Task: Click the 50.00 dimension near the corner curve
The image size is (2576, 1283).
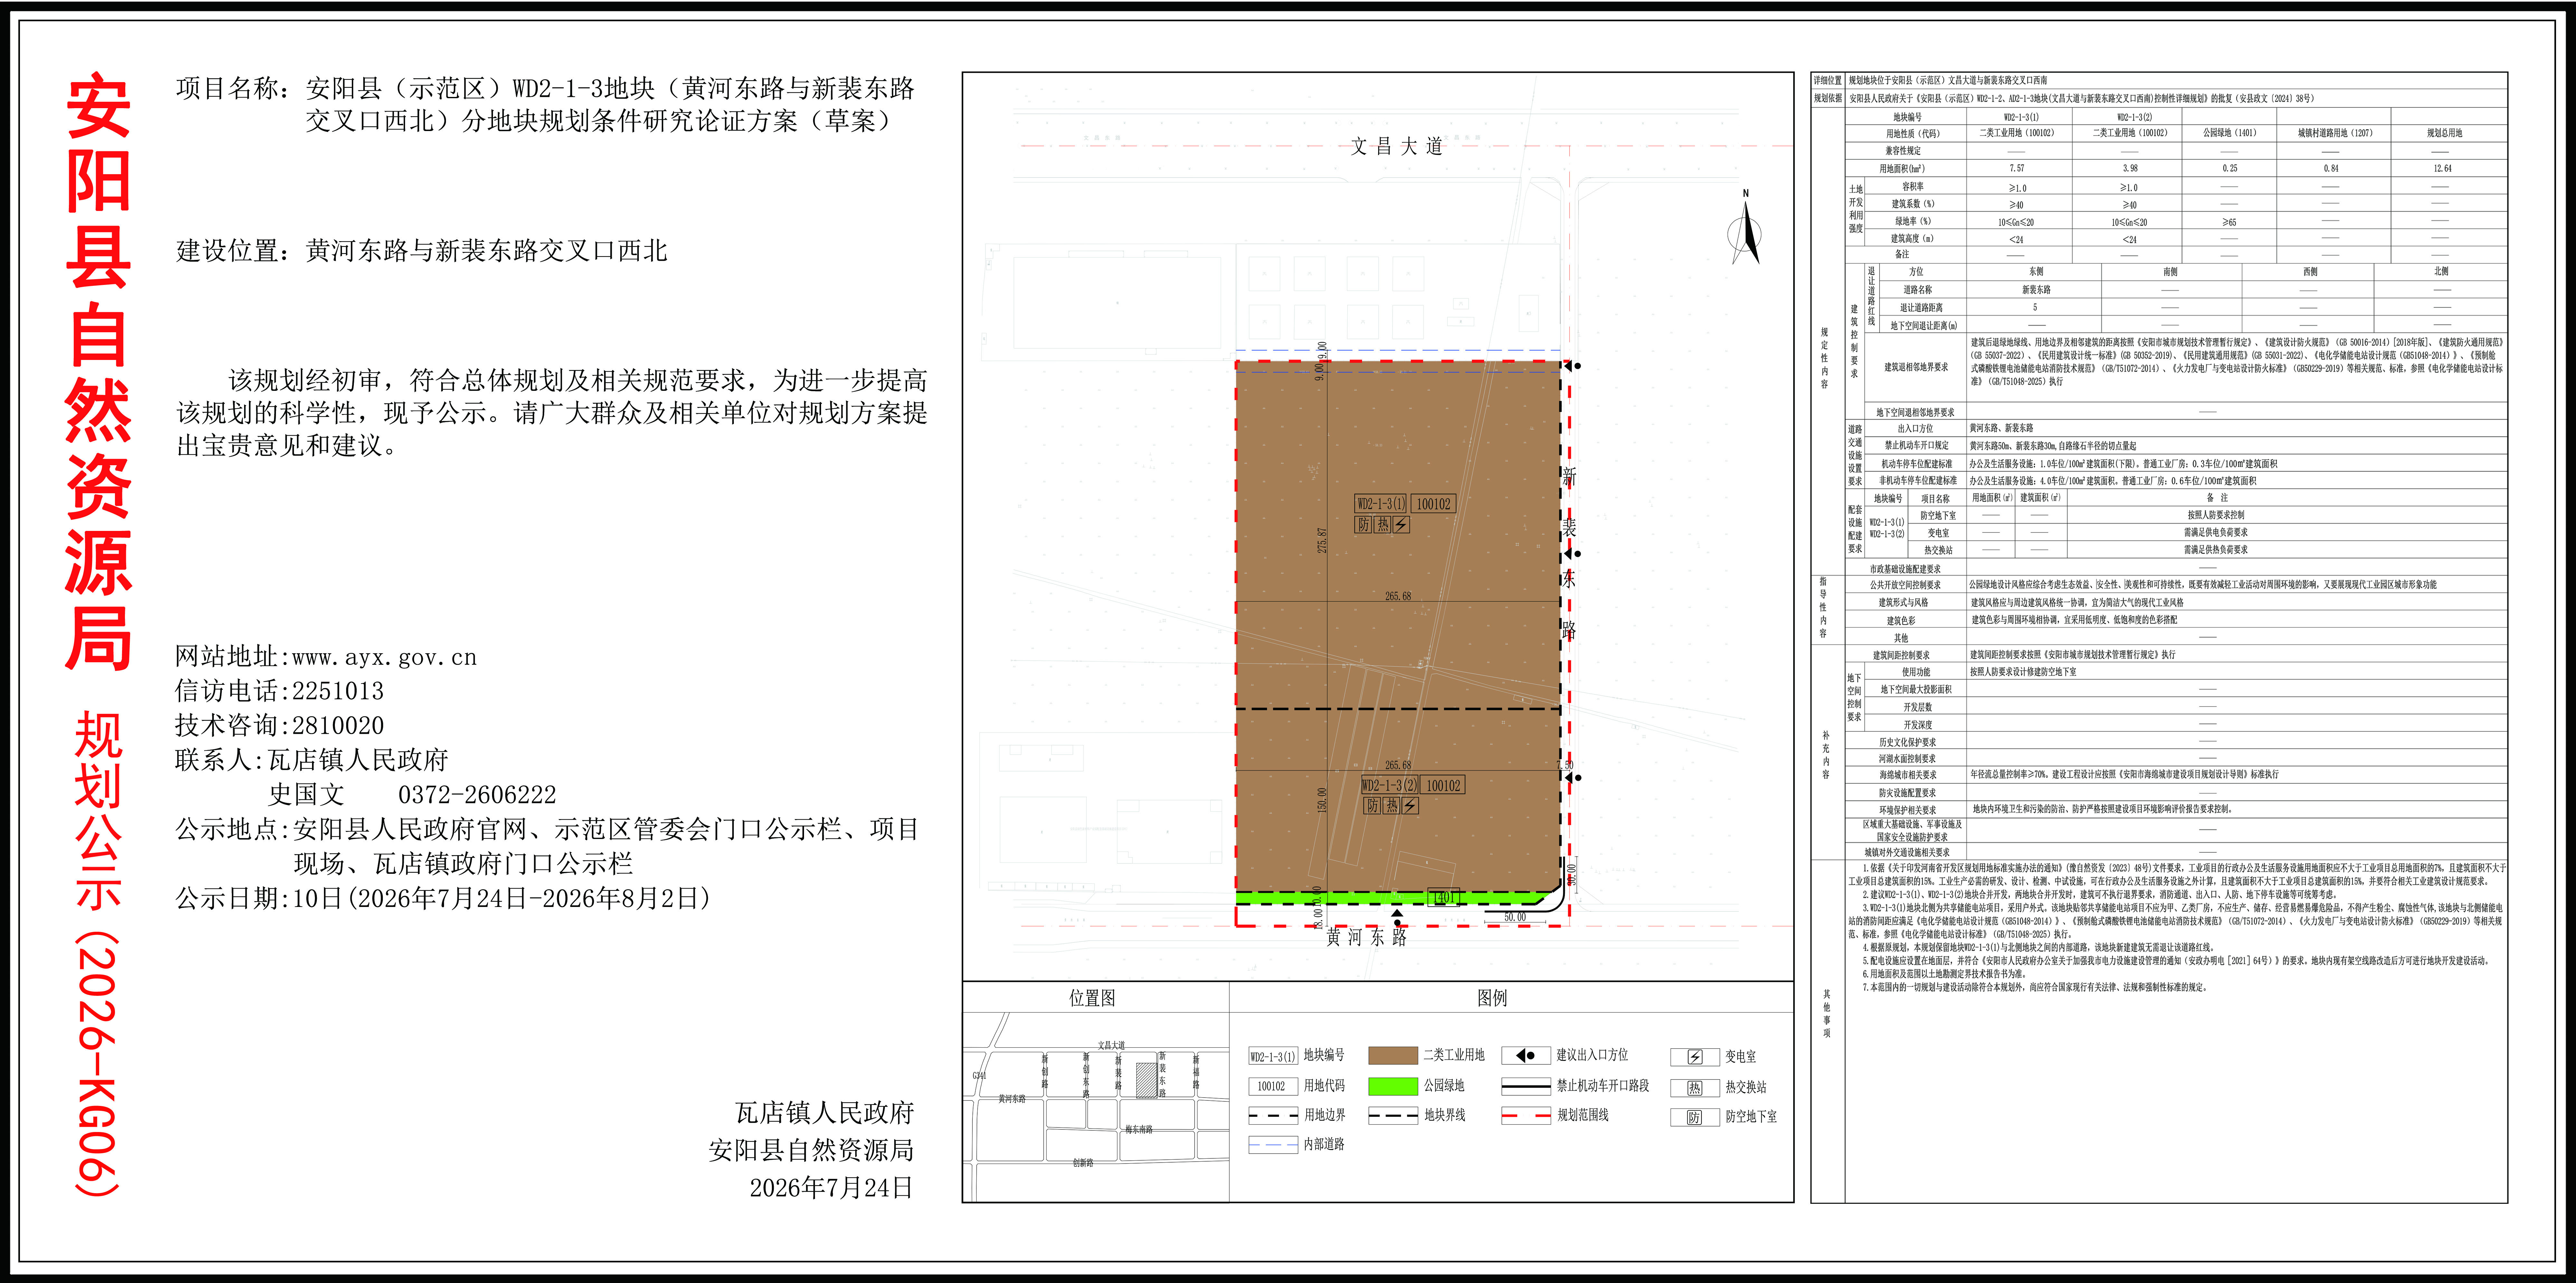Action: click(x=1515, y=917)
